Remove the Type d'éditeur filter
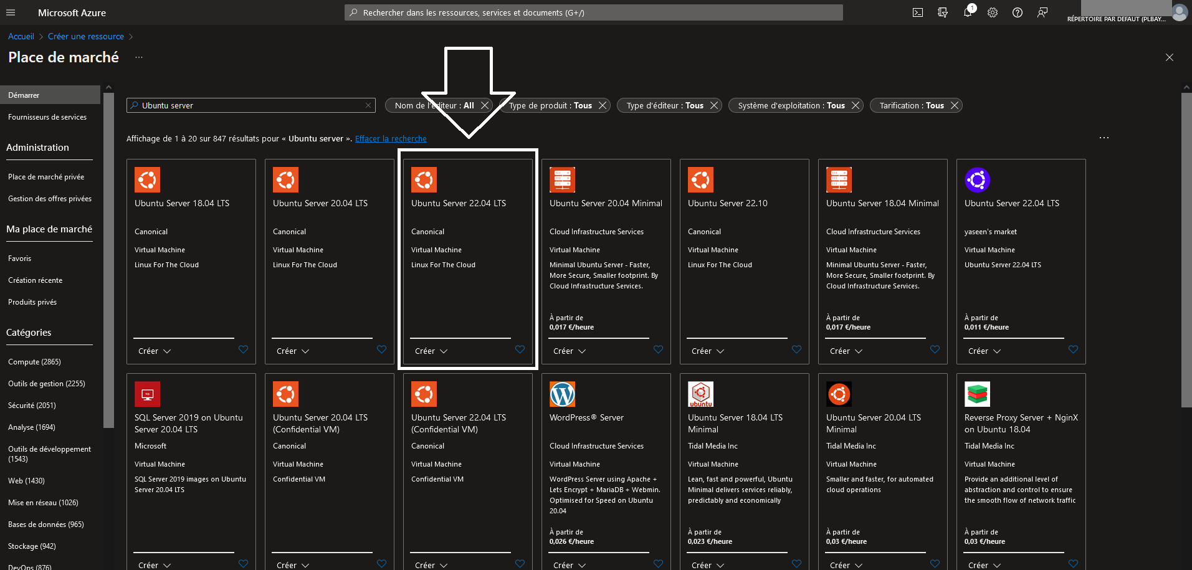The width and height of the screenshot is (1192, 570). (x=714, y=105)
